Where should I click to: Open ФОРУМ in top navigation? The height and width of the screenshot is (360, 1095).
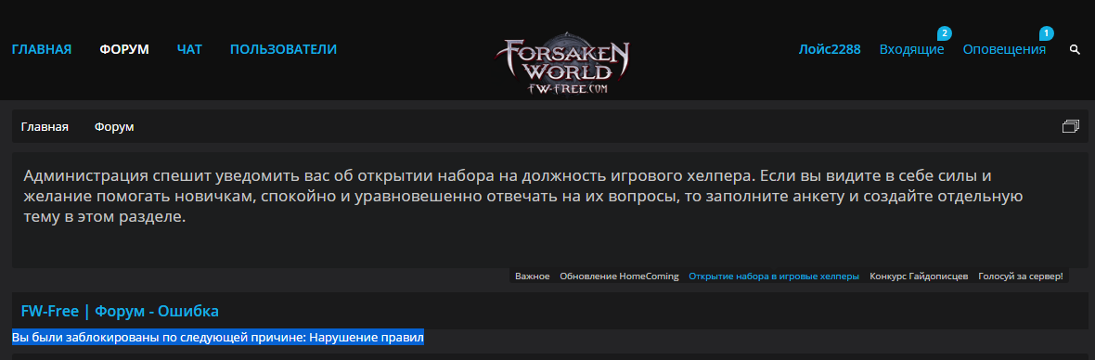(124, 49)
